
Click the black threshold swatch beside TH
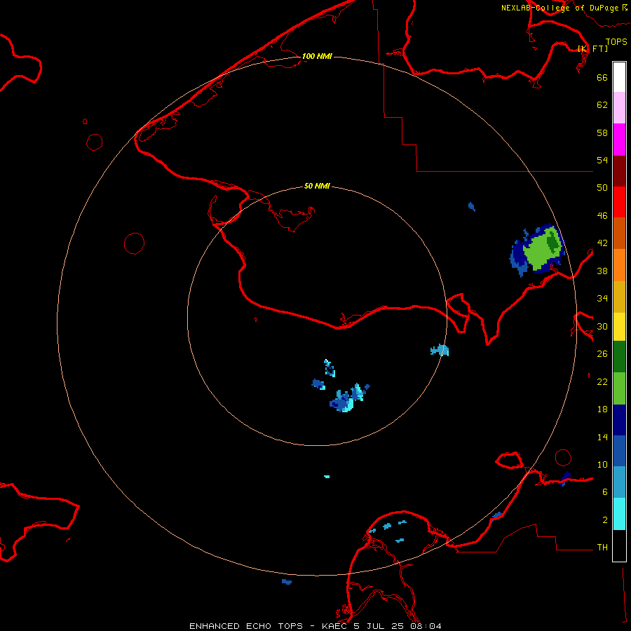(619, 545)
